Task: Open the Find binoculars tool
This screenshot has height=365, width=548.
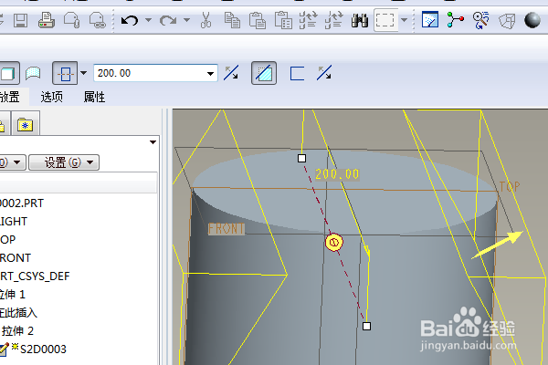Action: click(x=360, y=20)
